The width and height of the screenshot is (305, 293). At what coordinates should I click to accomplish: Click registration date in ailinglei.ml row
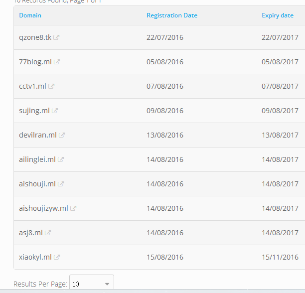[x=165, y=159]
